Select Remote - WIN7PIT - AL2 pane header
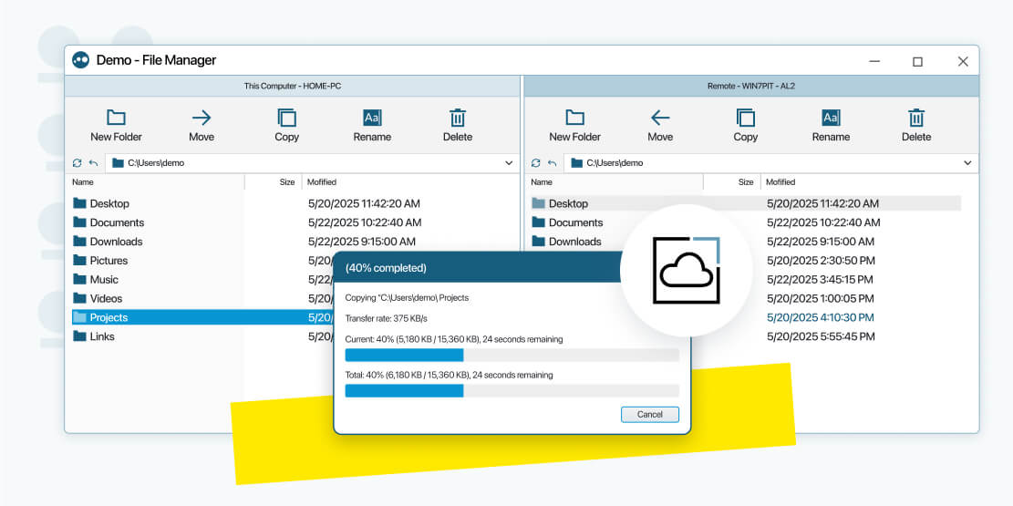The width and height of the screenshot is (1013, 506). [751, 86]
